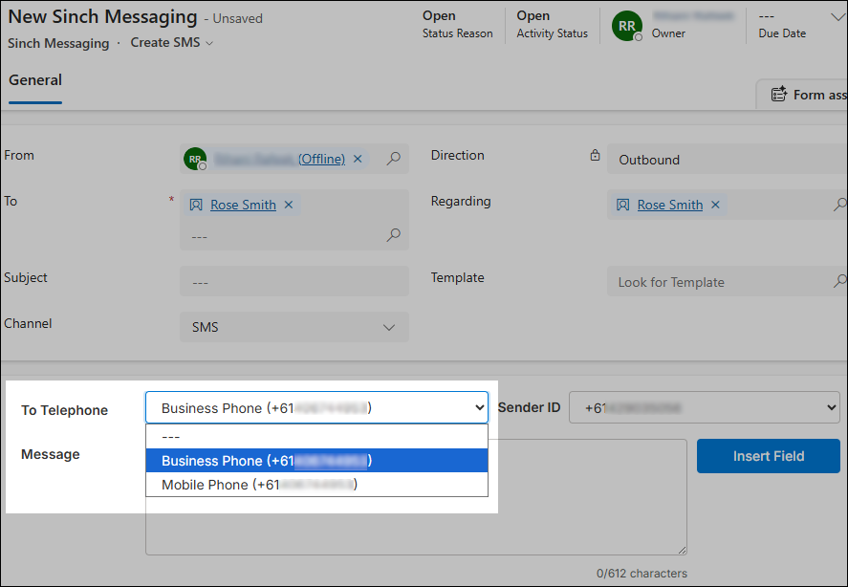Viewport: 848px width, 587px height.
Task: Open the Channel SMS dropdown
Action: (294, 327)
